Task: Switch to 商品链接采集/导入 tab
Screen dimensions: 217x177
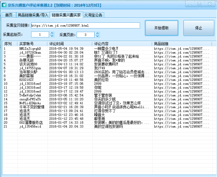Action: point(33,15)
